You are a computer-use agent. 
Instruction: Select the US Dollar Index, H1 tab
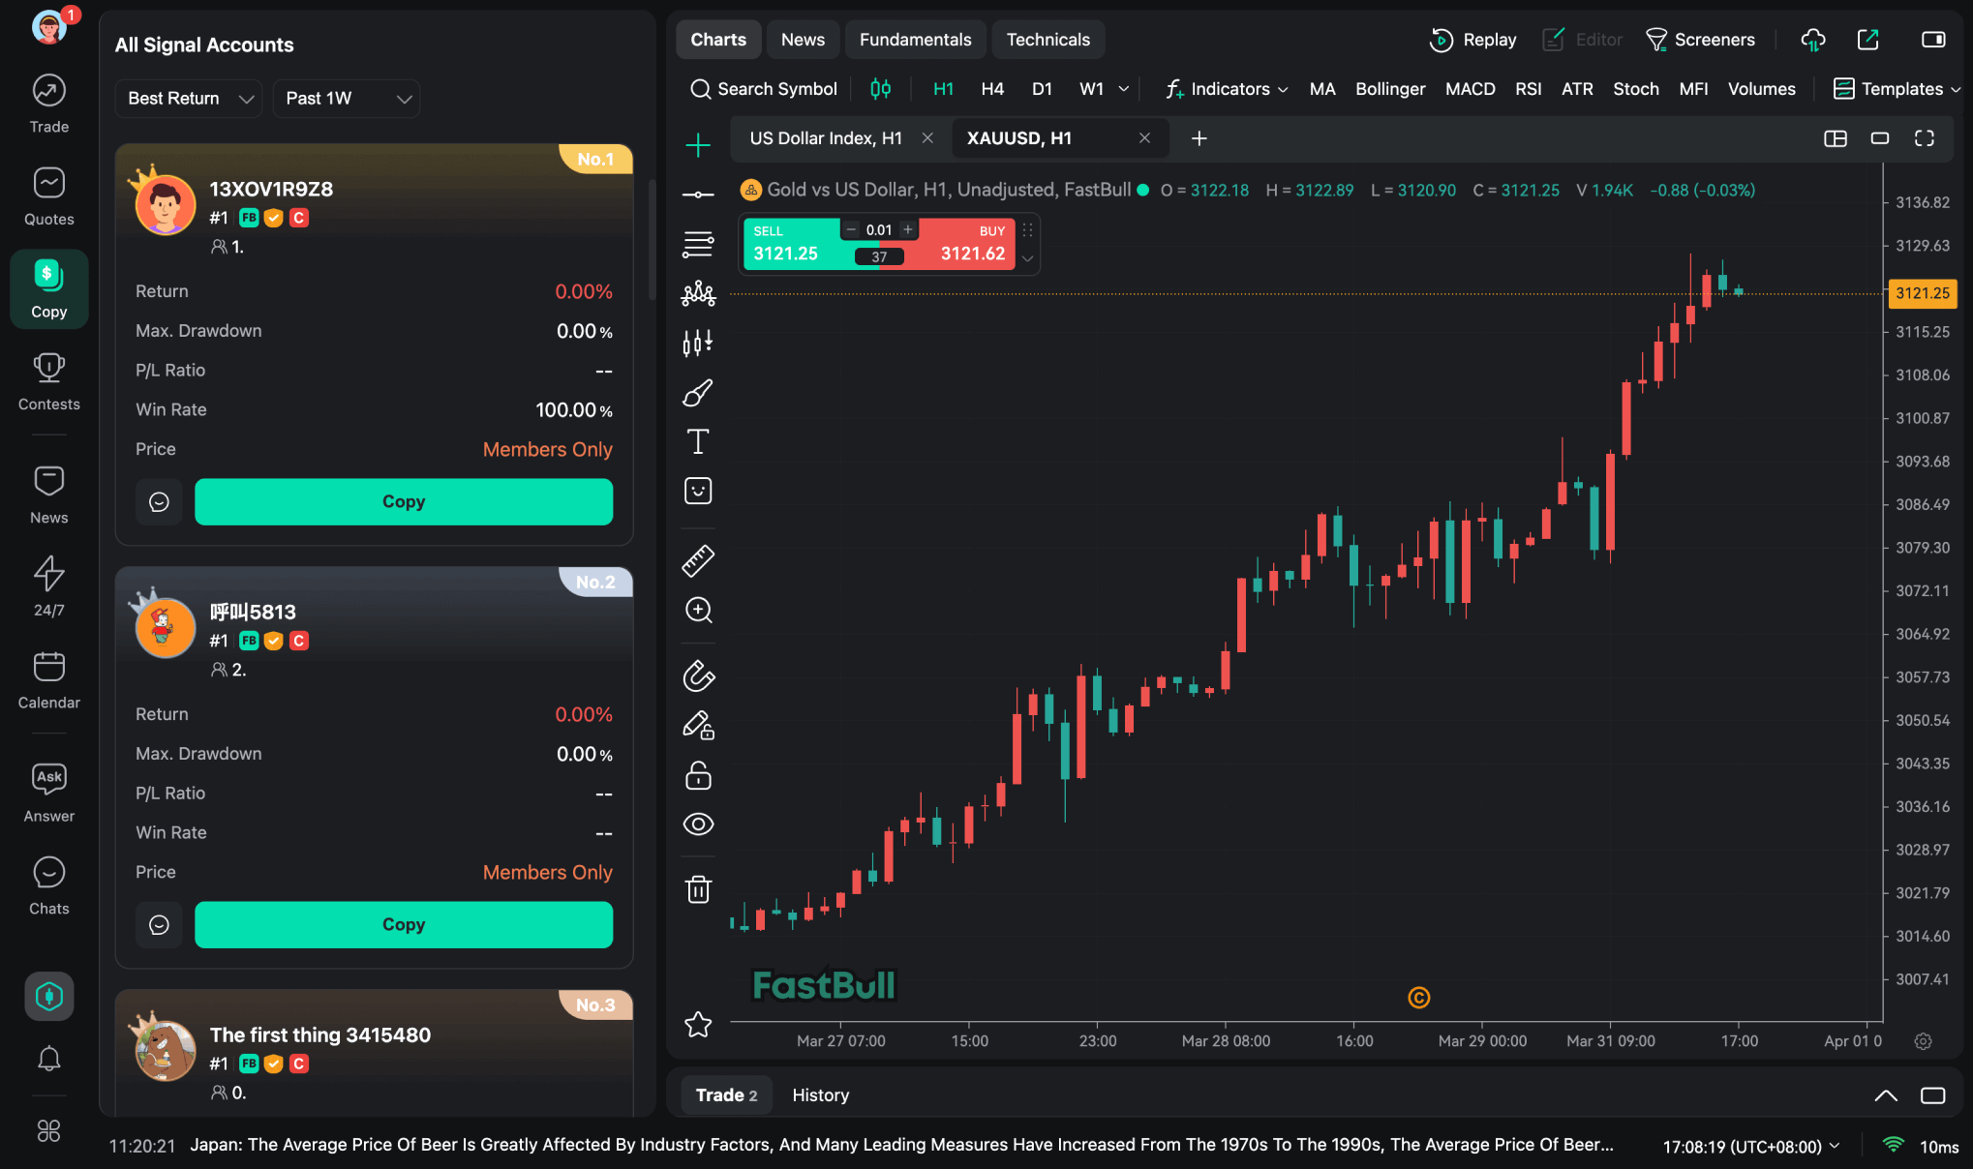(x=825, y=138)
